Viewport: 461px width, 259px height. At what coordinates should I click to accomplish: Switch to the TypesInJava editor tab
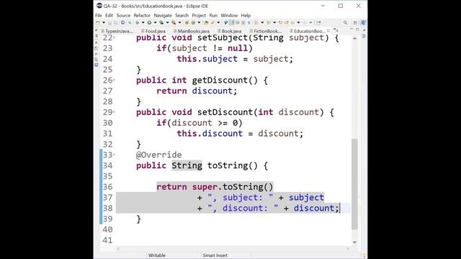click(x=117, y=31)
